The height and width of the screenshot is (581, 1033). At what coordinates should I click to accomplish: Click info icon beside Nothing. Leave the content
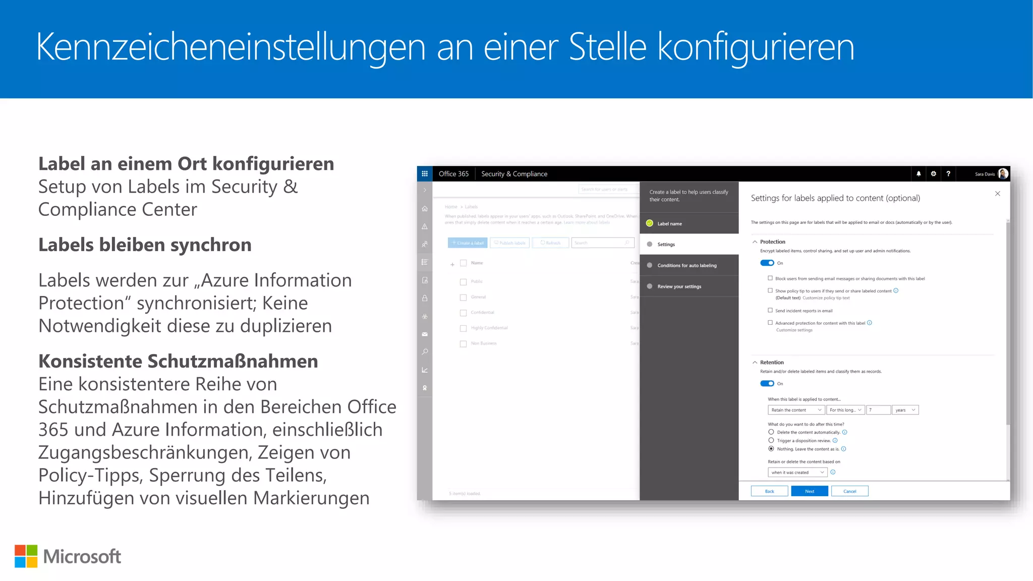pyautogui.click(x=844, y=449)
